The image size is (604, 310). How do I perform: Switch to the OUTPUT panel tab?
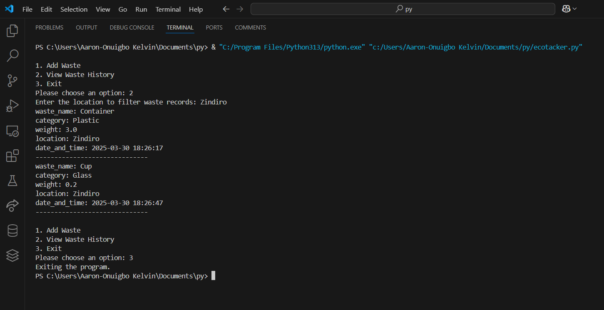coord(87,27)
